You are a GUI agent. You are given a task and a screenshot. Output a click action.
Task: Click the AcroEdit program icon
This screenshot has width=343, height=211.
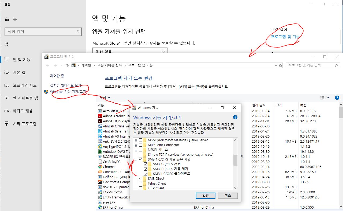point(100,111)
